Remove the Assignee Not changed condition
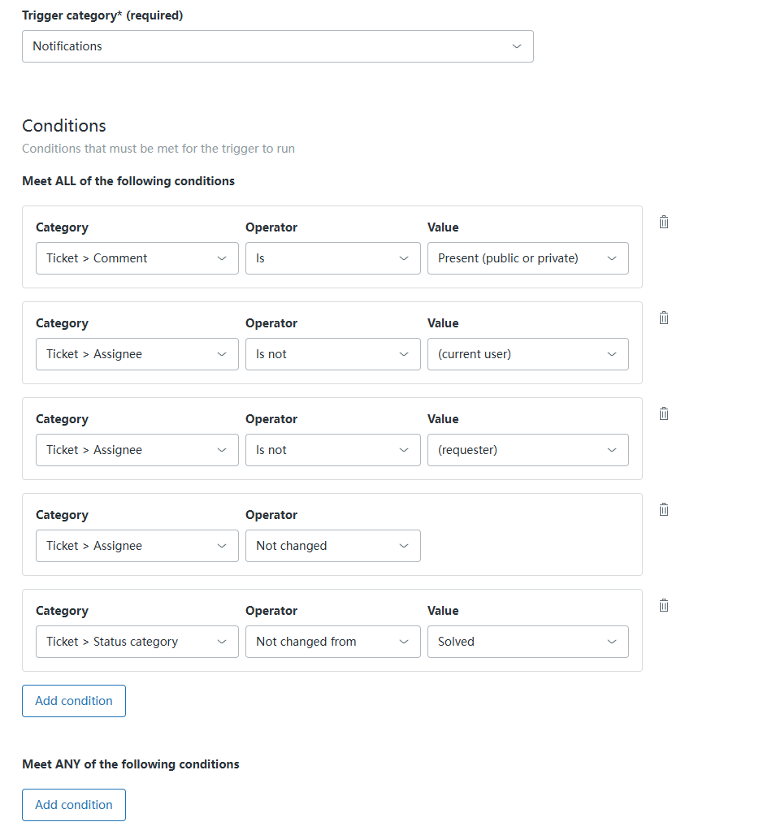The width and height of the screenshot is (759, 835). click(664, 509)
